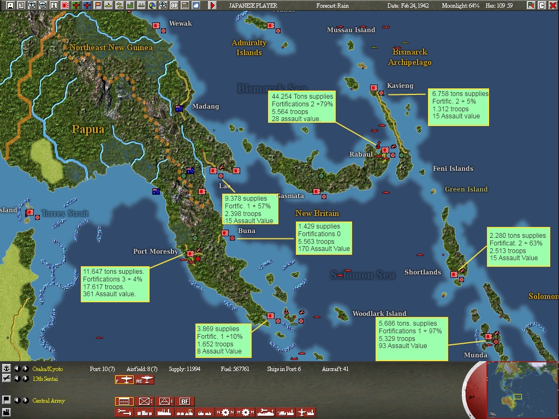
Task: Select the Australian flag unit at Madang
Action: pos(179,109)
